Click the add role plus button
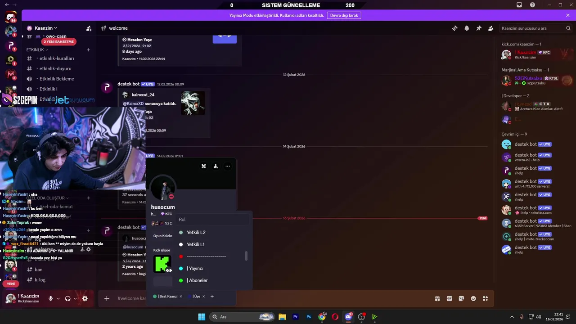576x324 pixels. pos(212,297)
